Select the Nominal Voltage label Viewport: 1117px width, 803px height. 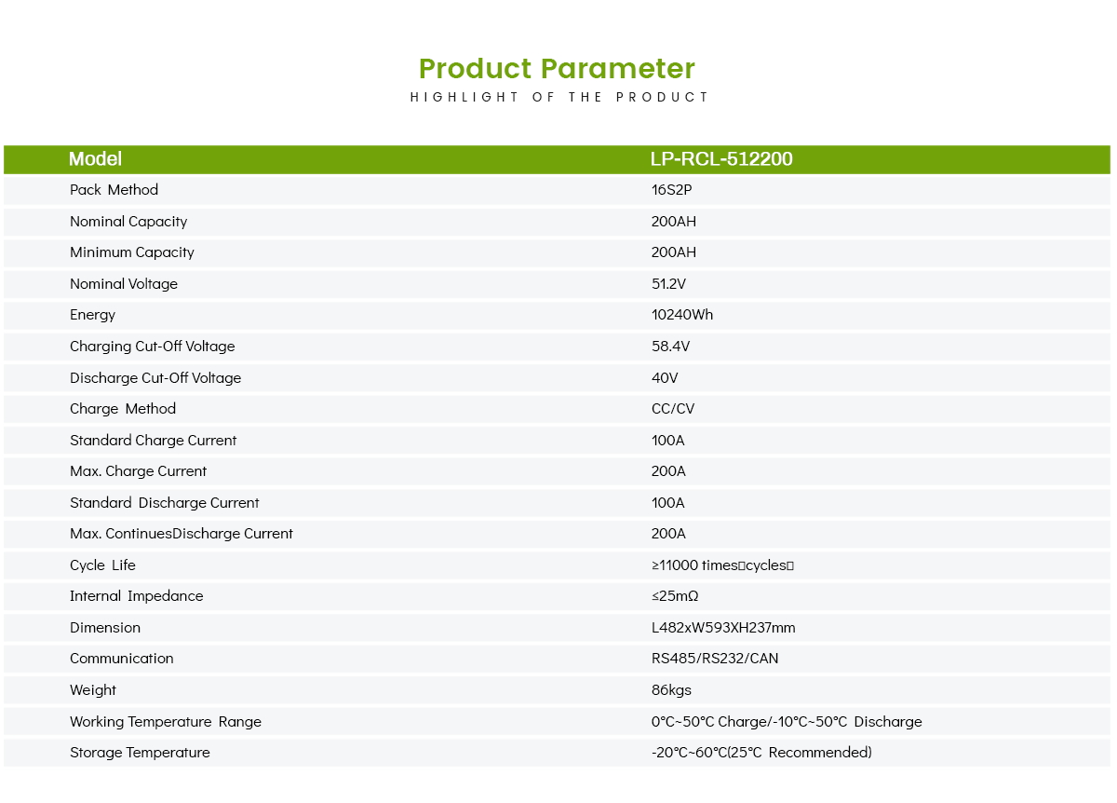point(123,284)
